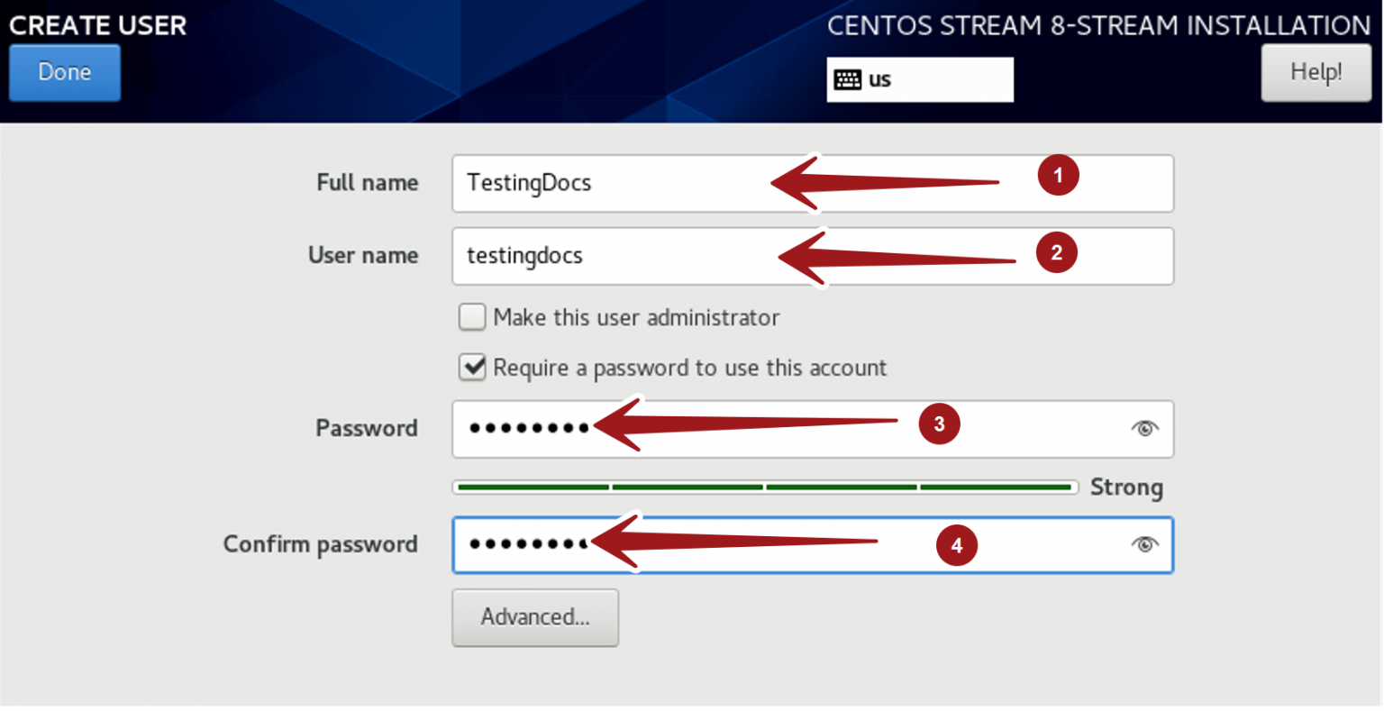This screenshot has height=711, width=1384.
Task: Click Done to save the user
Action: [64, 72]
